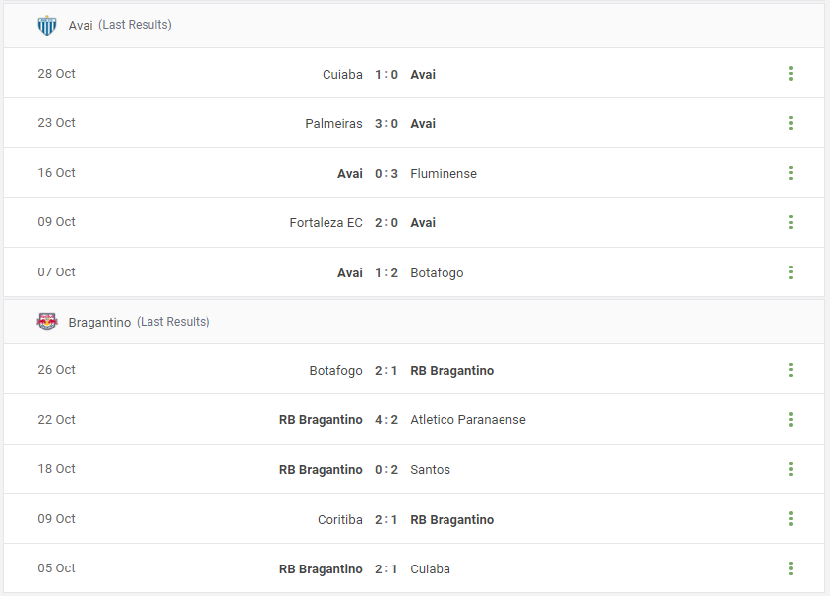Click the 07 Oct date
This screenshot has height=596, width=830.
pos(57,272)
